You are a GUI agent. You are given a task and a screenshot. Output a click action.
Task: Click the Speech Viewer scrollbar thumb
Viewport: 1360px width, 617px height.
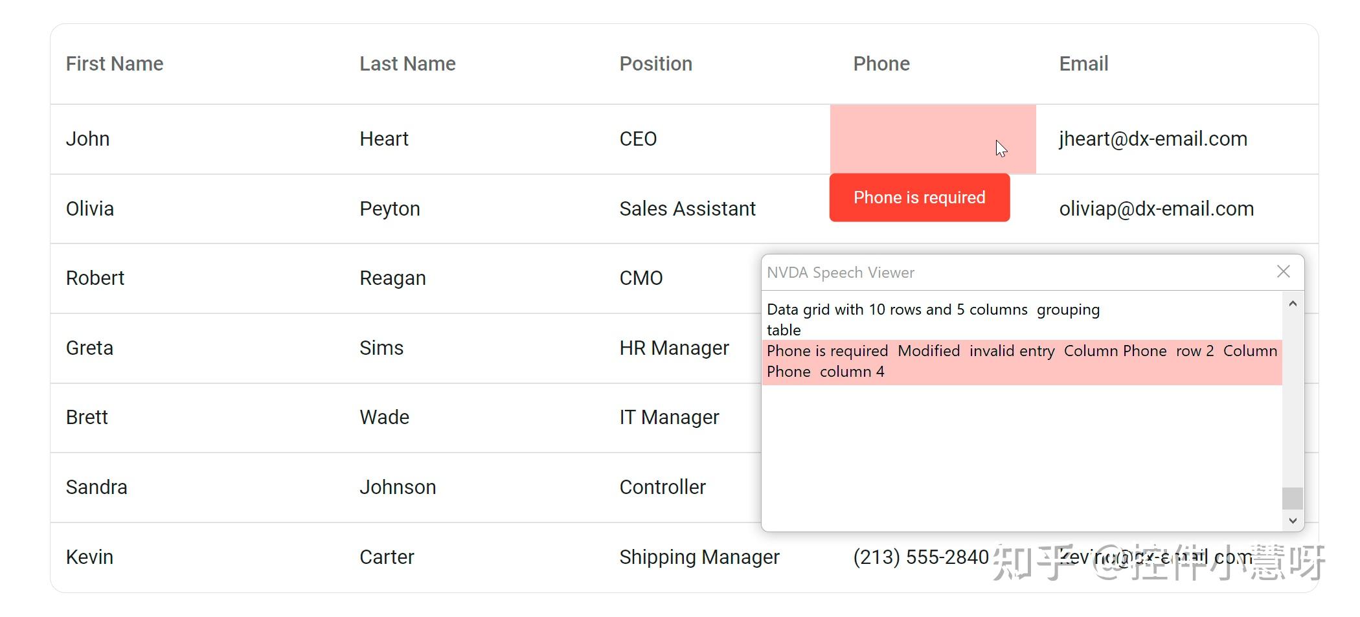pyautogui.click(x=1293, y=499)
